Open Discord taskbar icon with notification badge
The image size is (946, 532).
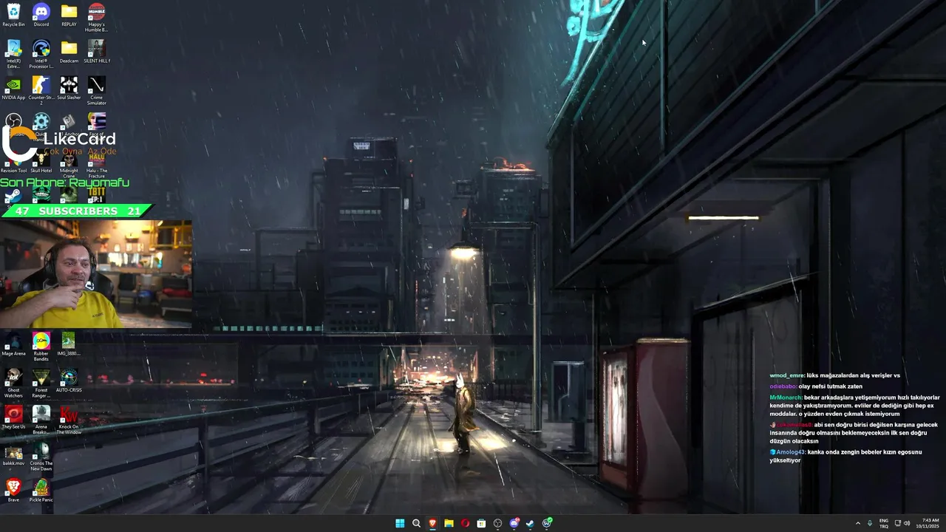[x=514, y=523]
